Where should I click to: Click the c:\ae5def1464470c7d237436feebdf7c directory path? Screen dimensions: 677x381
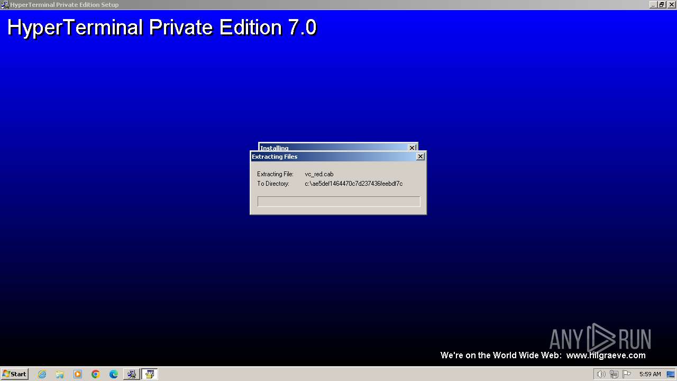coord(354,184)
